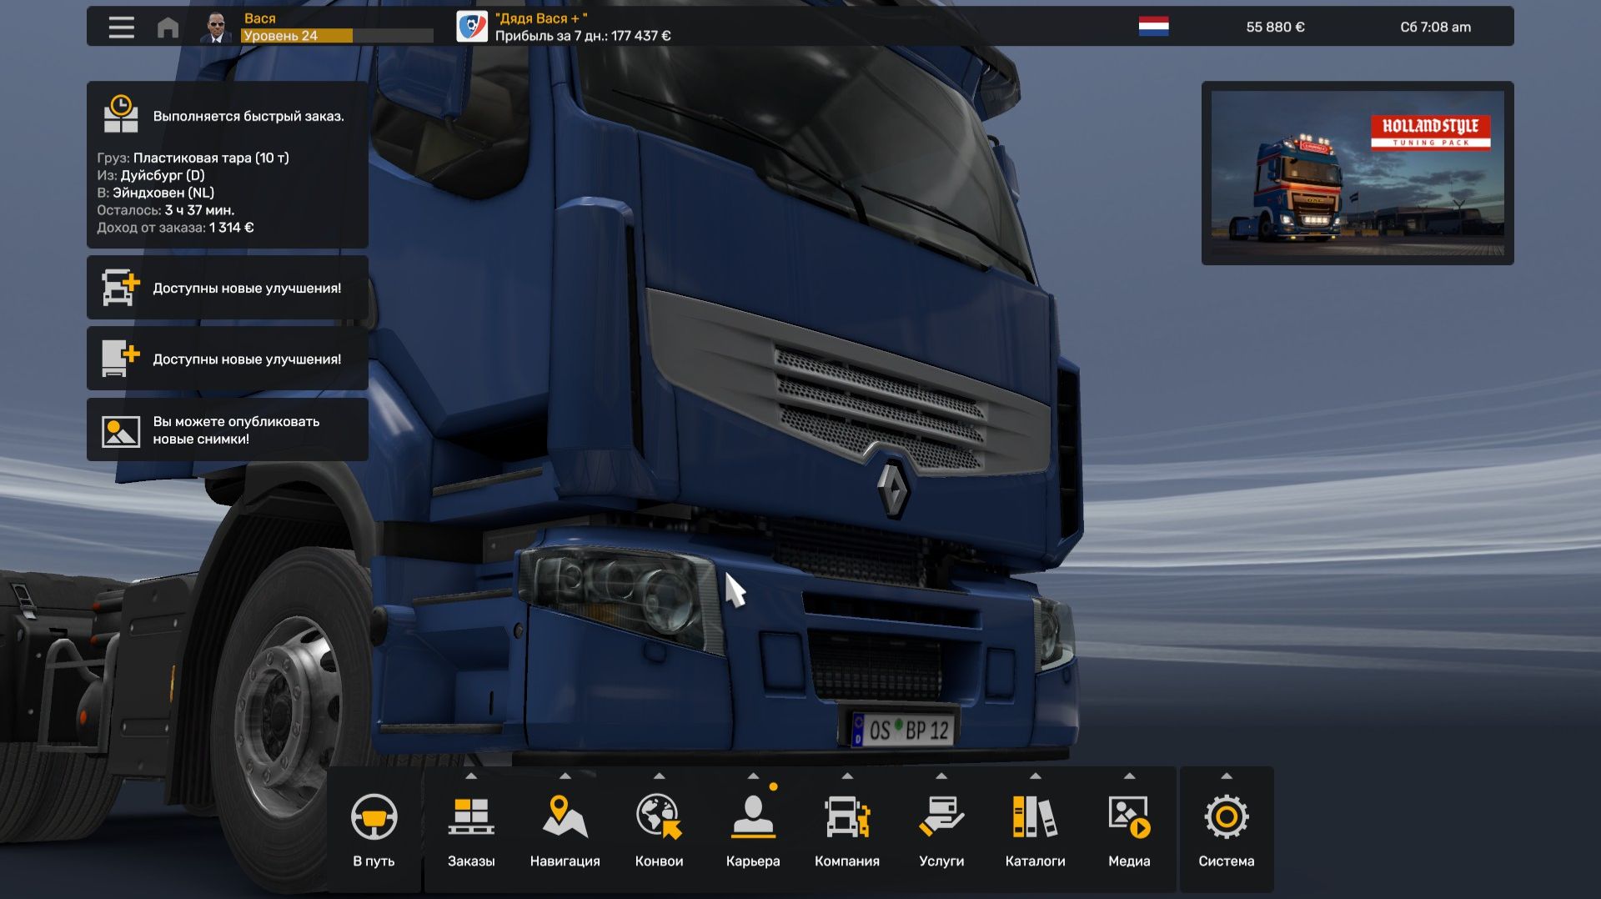Open truck Доступны новые улучшения notification

[x=228, y=288]
